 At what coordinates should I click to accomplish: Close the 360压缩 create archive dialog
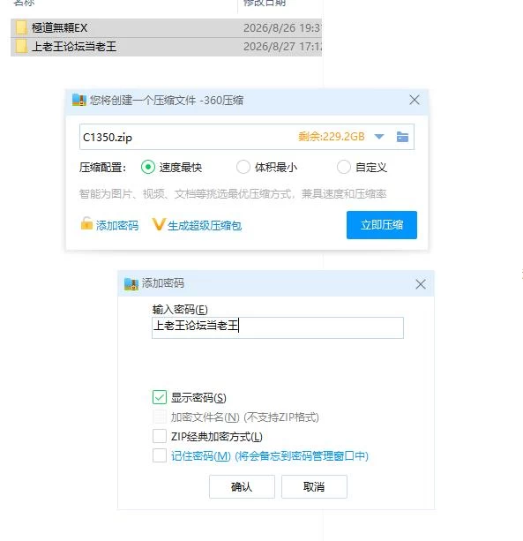[415, 100]
